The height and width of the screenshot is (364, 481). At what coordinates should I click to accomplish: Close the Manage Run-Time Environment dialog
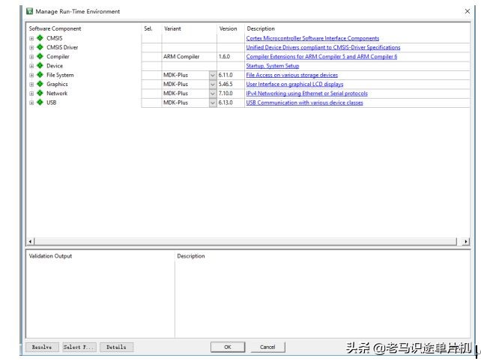[468, 11]
